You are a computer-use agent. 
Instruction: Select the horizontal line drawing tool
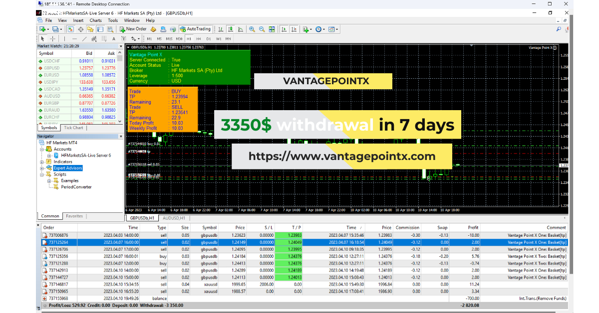tap(74, 38)
